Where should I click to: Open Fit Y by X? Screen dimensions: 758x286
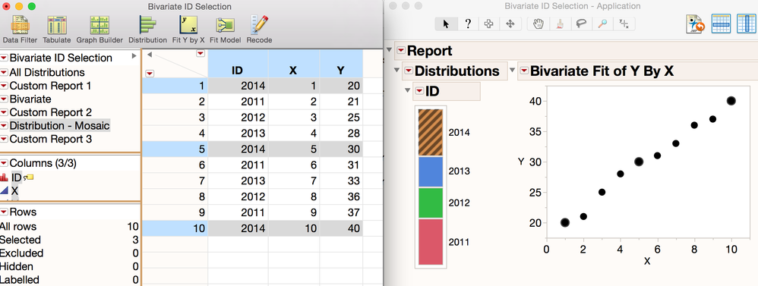click(188, 30)
